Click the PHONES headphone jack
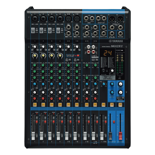Viewport: 155px width, 155px height. tap(120, 33)
